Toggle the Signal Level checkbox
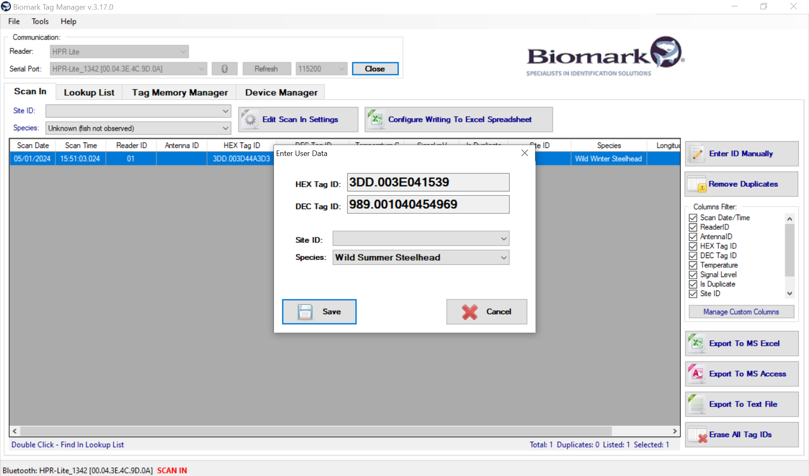This screenshot has height=476, width=809. [693, 275]
